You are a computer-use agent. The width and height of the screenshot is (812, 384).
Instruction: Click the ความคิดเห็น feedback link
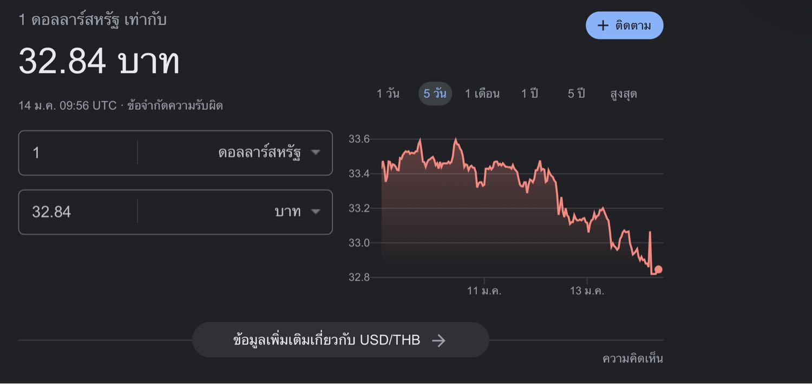tap(632, 359)
